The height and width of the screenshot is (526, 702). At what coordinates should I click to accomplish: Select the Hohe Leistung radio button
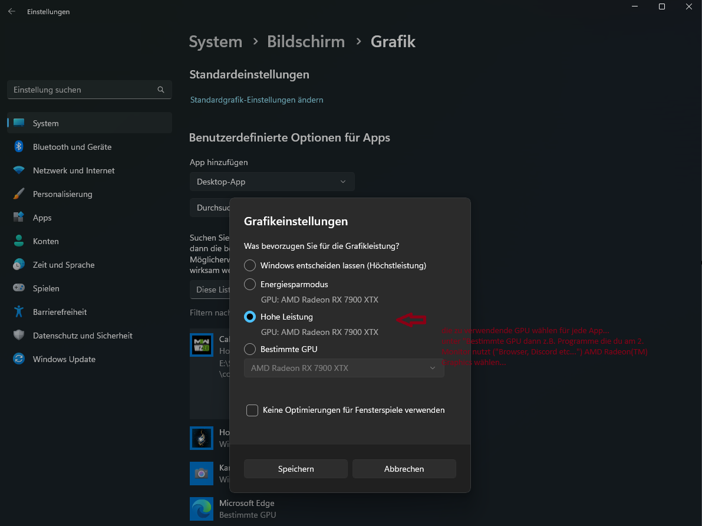[250, 317]
